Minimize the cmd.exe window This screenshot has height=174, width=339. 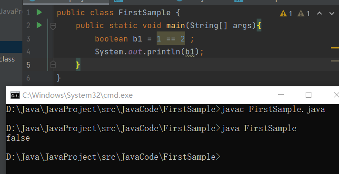(x=281, y=95)
